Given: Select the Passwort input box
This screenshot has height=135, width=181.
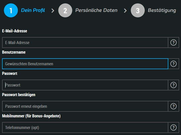Looking at the screenshot, I should [x=85, y=85].
